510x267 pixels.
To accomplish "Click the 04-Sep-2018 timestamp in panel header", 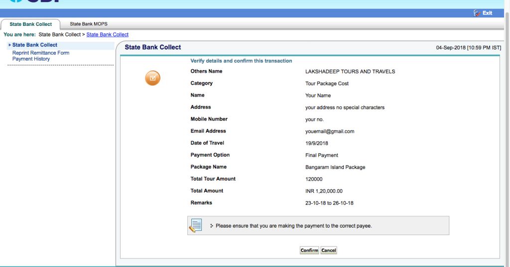I will pyautogui.click(x=468, y=48).
